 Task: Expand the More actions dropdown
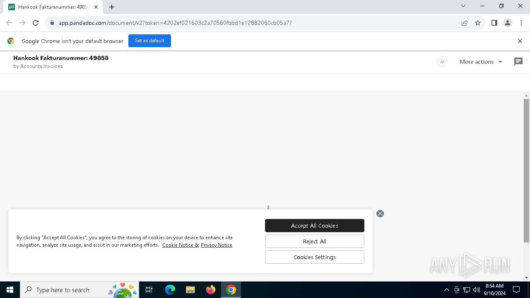click(481, 62)
